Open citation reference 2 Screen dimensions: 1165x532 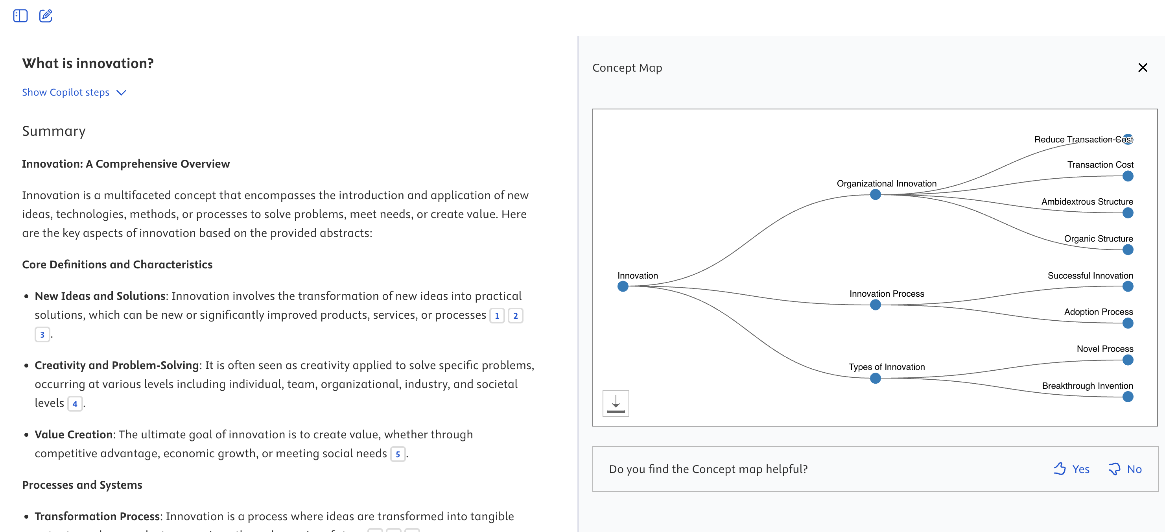click(516, 315)
